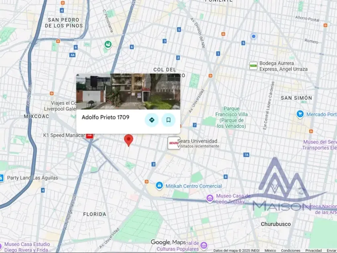Click Museo Casa Estudio Diego Rivera label
The width and height of the screenshot is (337, 253).
point(27,247)
